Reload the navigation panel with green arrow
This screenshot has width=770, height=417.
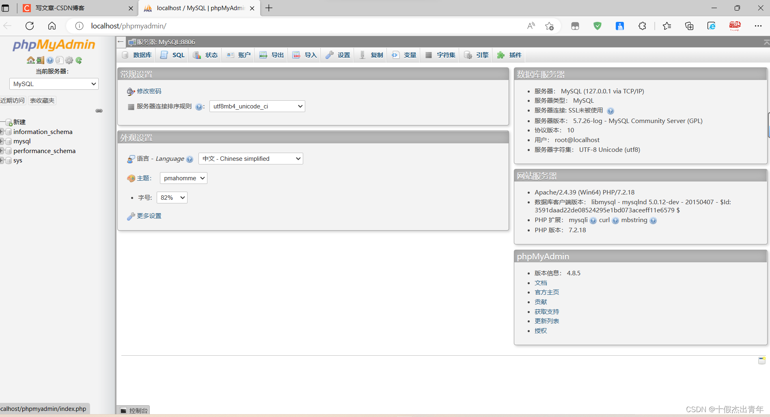(x=79, y=60)
